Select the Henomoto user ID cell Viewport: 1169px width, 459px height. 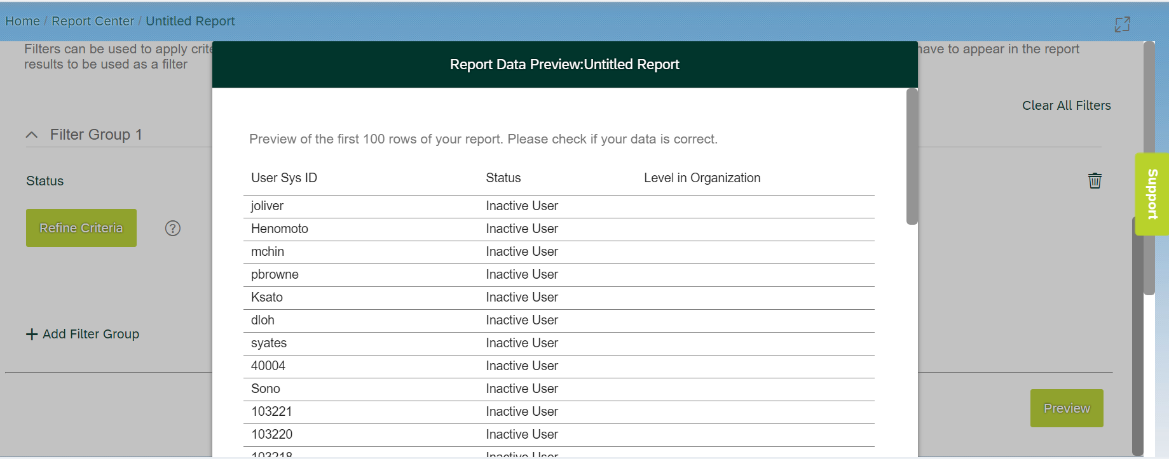[280, 229]
